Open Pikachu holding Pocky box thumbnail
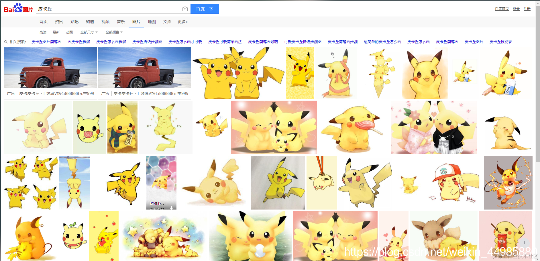 506,236
